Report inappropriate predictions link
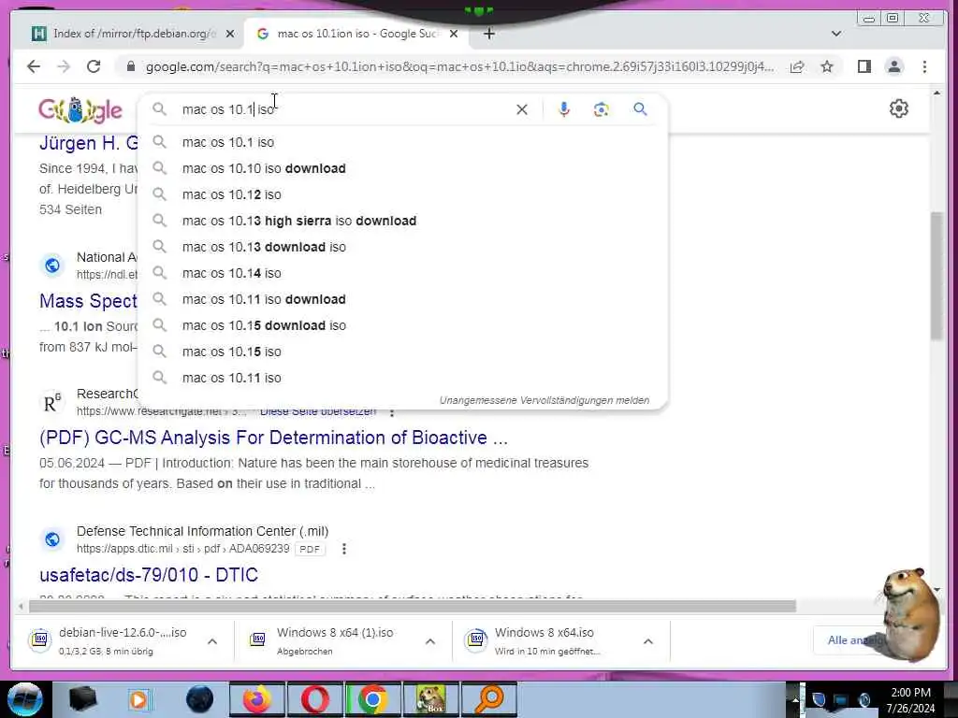 [544, 400]
